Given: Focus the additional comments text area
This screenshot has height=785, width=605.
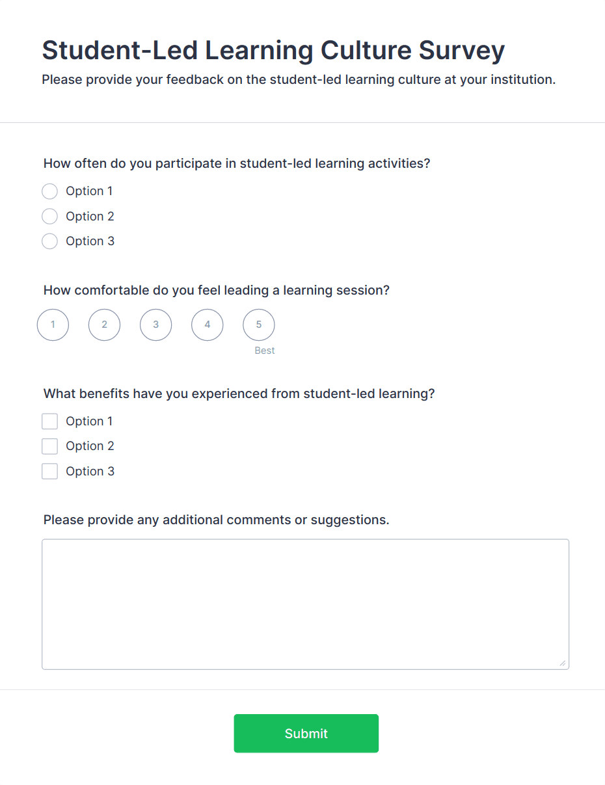Looking at the screenshot, I should tap(305, 604).
